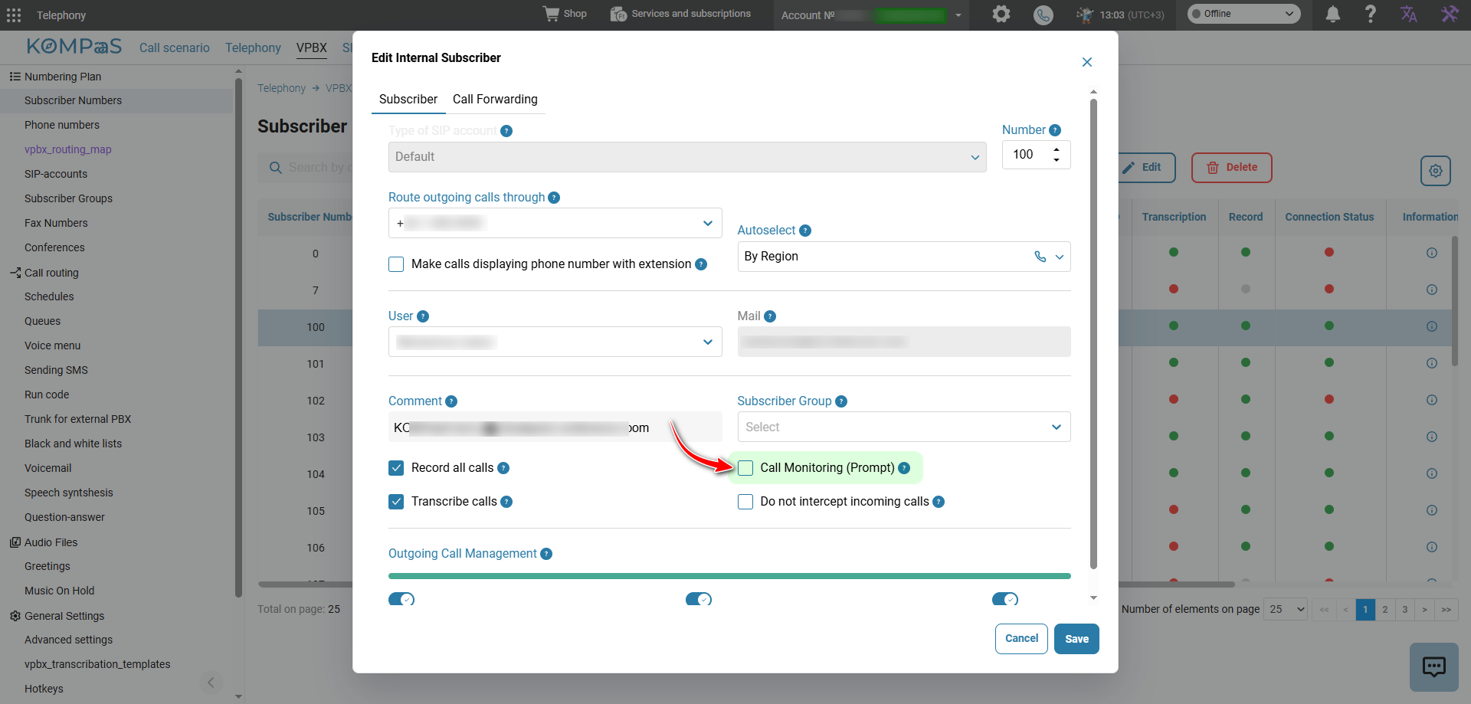The width and height of the screenshot is (1471, 704).
Task: Open Route outgoing calls through dropdown
Action: [555, 223]
